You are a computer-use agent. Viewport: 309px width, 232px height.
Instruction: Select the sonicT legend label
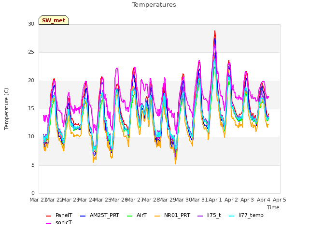tap(64, 222)
